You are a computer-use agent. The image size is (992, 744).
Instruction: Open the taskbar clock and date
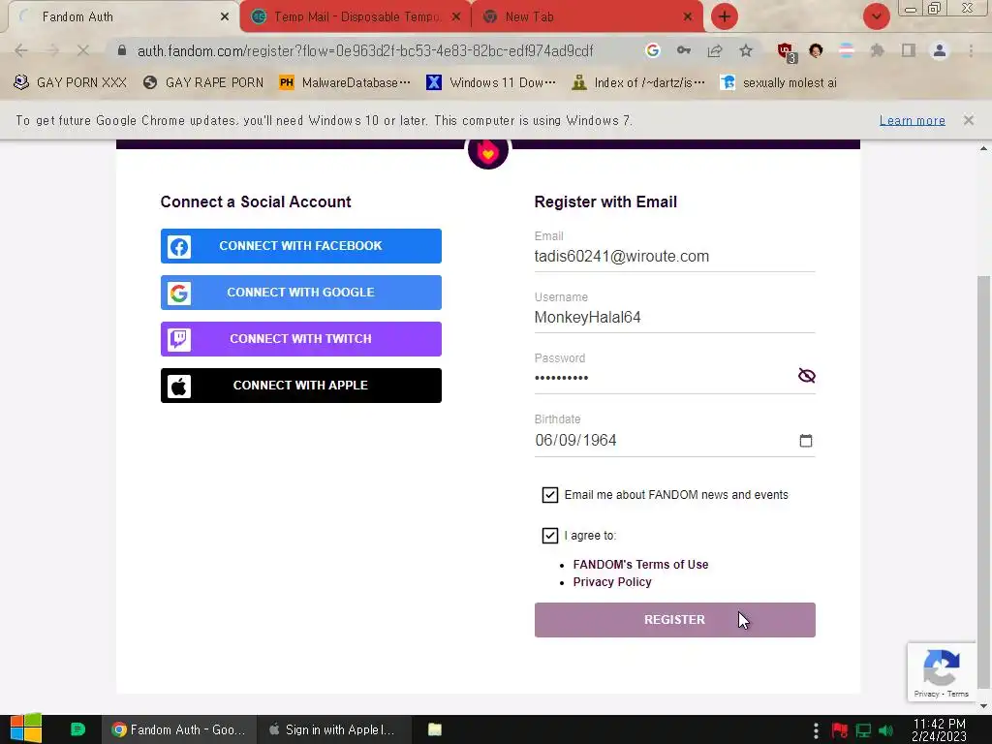coord(939,729)
